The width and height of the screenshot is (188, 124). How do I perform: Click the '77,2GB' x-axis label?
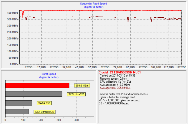tap(118, 67)
